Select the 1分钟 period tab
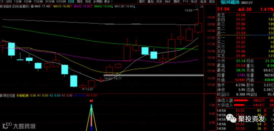This screenshot has width=274, height=131. (18, 2)
